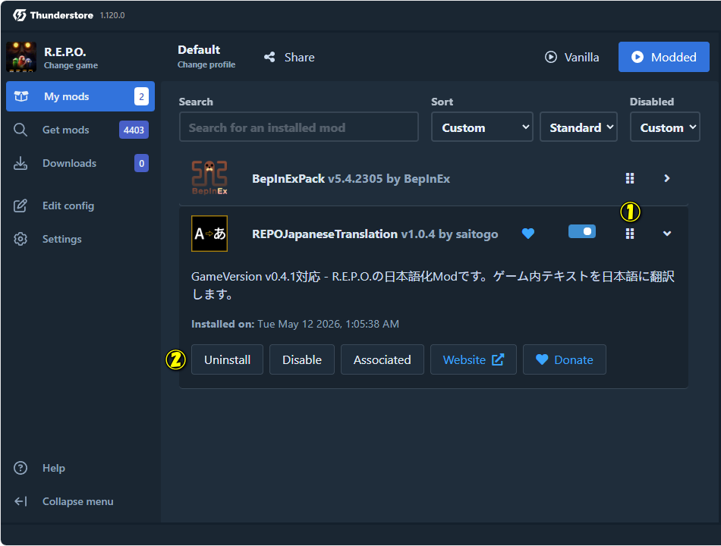Click the Donate button
The width and height of the screenshot is (721, 546).
pyautogui.click(x=564, y=359)
